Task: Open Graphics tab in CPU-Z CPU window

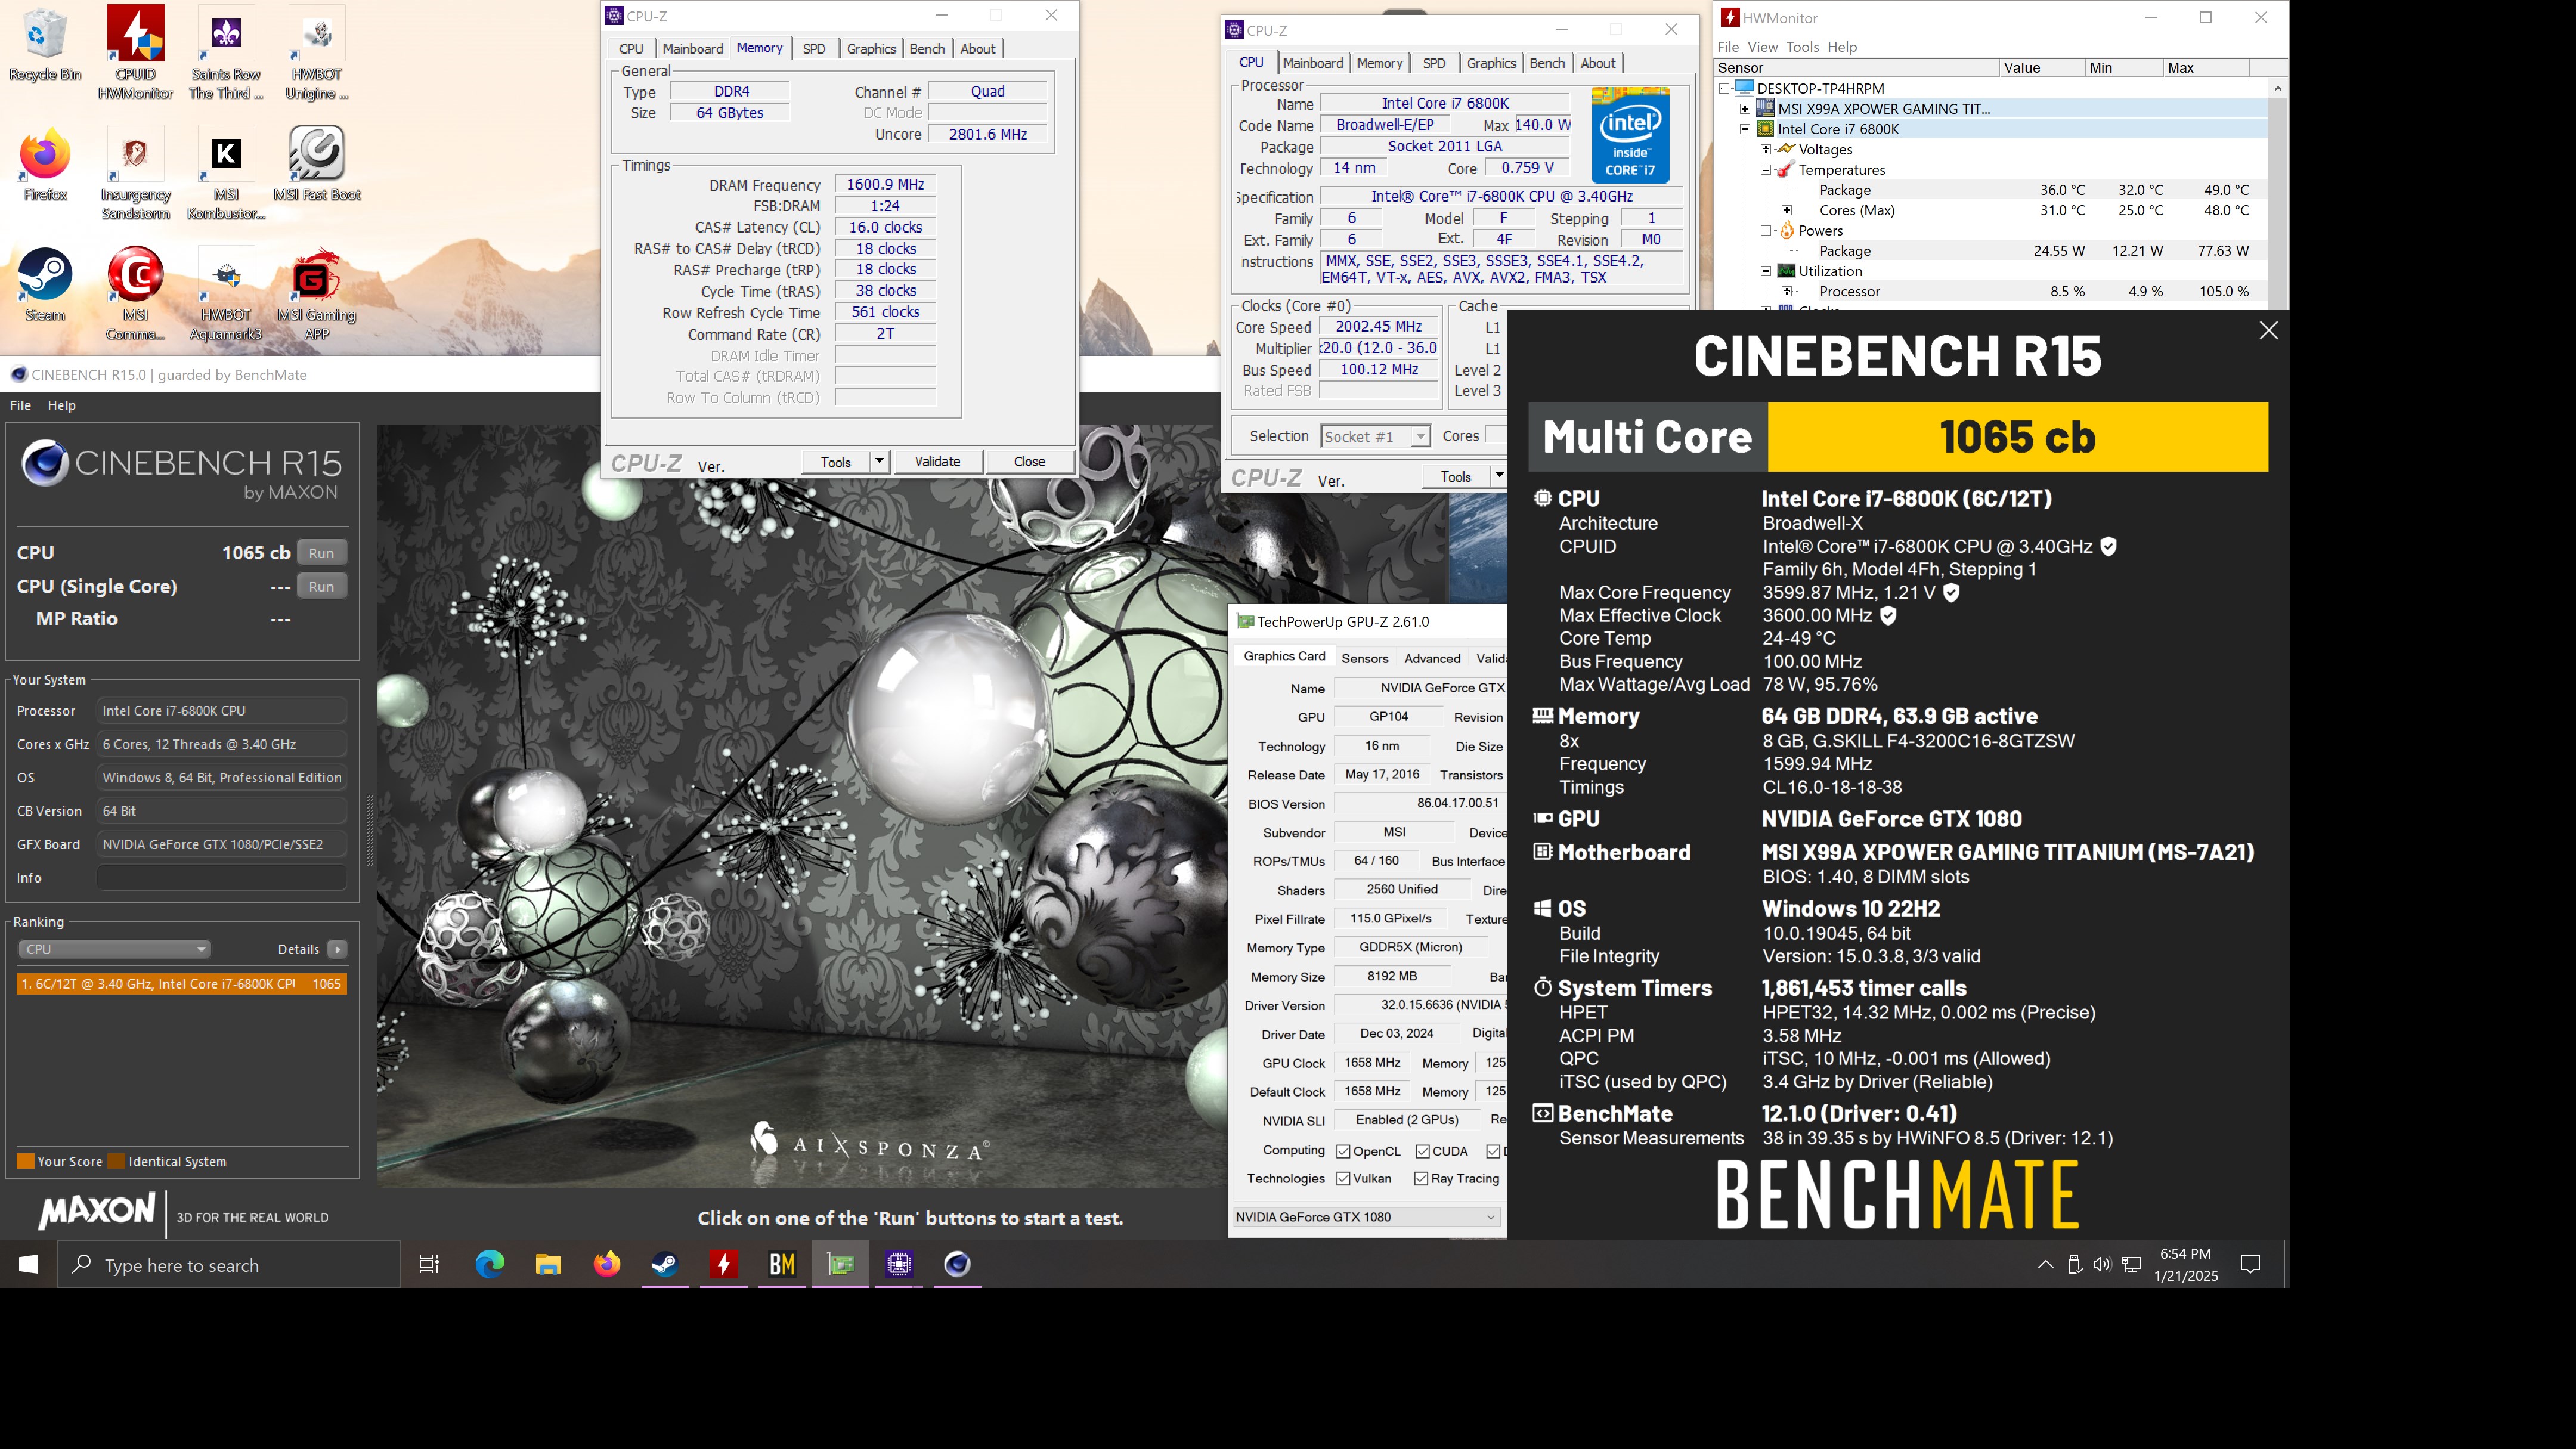Action: coord(1491,62)
